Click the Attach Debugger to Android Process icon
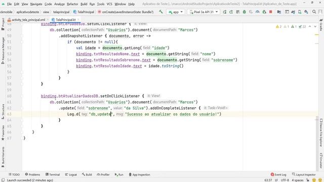The height and width of the screenshot is (182, 324). tap(264, 12)
